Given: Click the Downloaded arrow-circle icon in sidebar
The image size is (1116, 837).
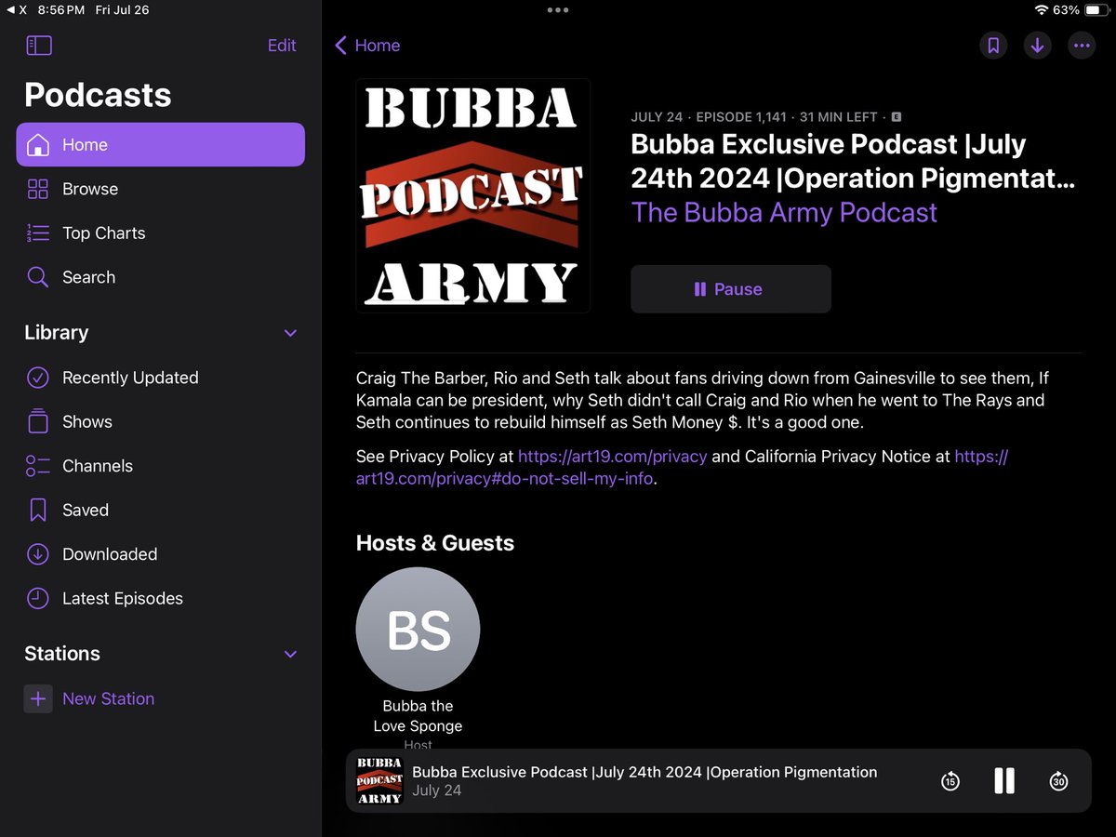Looking at the screenshot, I should (37, 554).
